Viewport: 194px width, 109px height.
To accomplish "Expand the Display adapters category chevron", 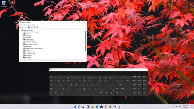I will [x=22, y=39].
